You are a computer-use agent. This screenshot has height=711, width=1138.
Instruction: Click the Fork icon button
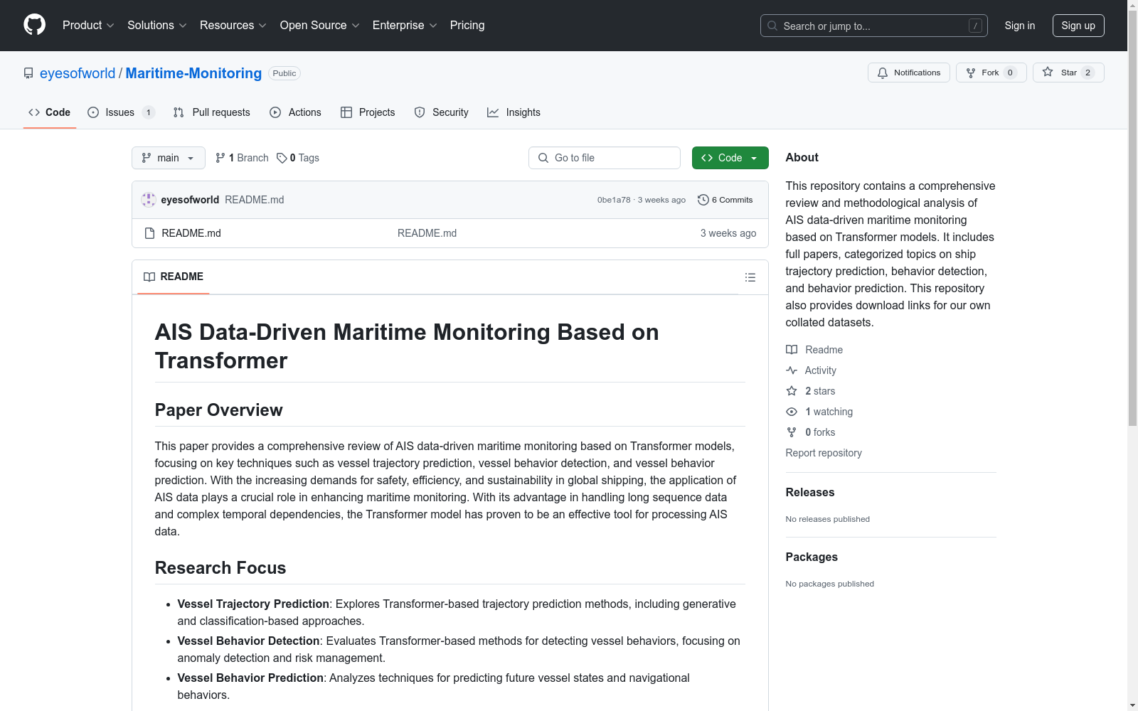[971, 73]
